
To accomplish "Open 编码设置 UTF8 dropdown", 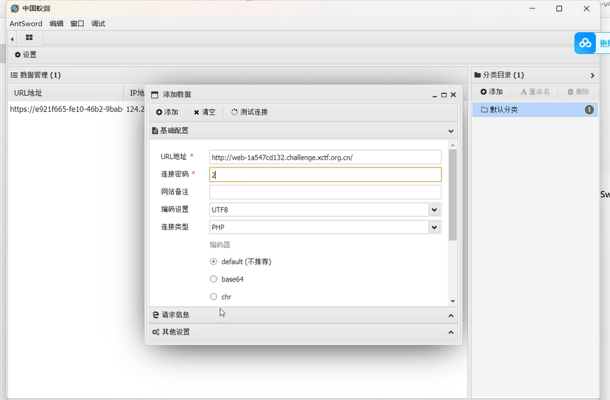I will (434, 210).
